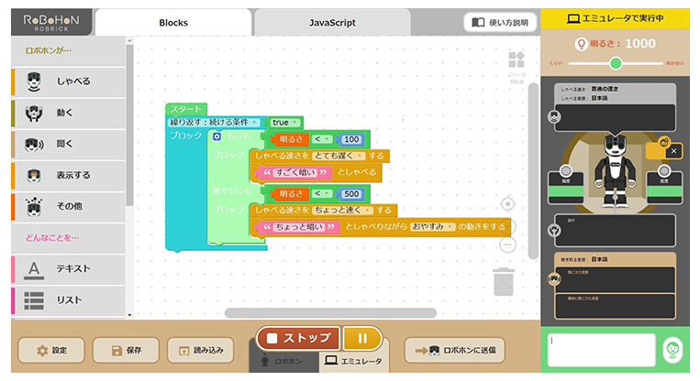Click the trash can icon
The width and height of the screenshot is (700, 381).
[x=504, y=281]
